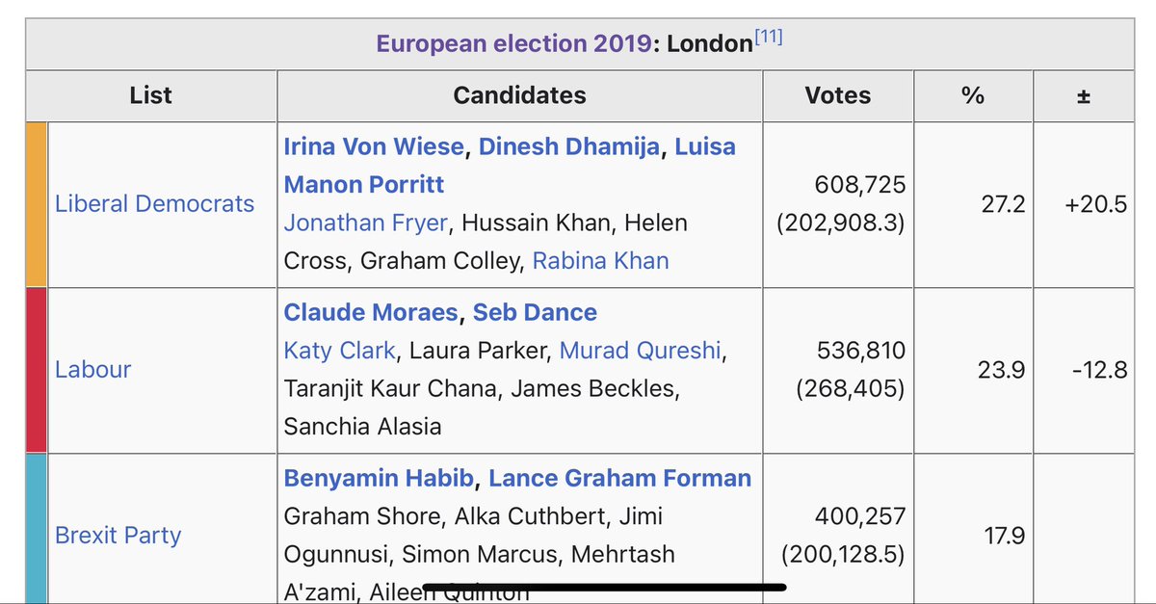This screenshot has height=604, width=1156.
Task: Click the citation reference 11 superscript
Action: coord(768,38)
